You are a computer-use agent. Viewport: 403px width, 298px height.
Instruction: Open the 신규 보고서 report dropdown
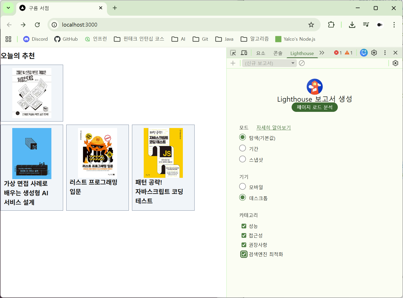tap(269, 63)
